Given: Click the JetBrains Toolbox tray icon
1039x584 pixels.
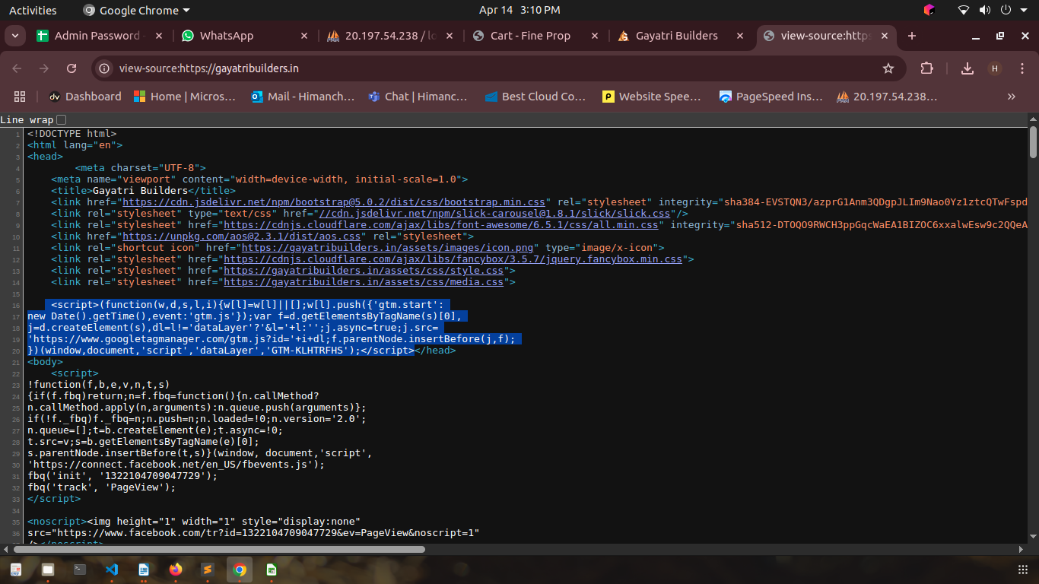Looking at the screenshot, I should [x=929, y=10].
